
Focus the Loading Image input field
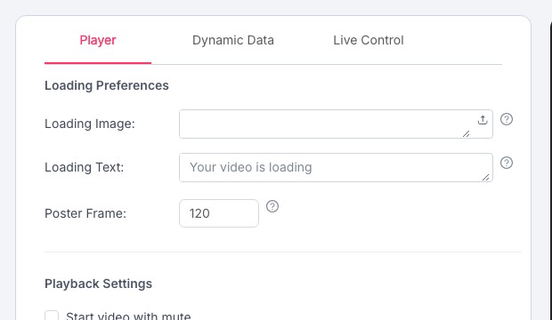[336, 124]
